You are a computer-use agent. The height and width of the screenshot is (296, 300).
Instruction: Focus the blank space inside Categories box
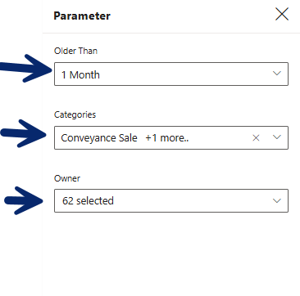[x=220, y=138]
